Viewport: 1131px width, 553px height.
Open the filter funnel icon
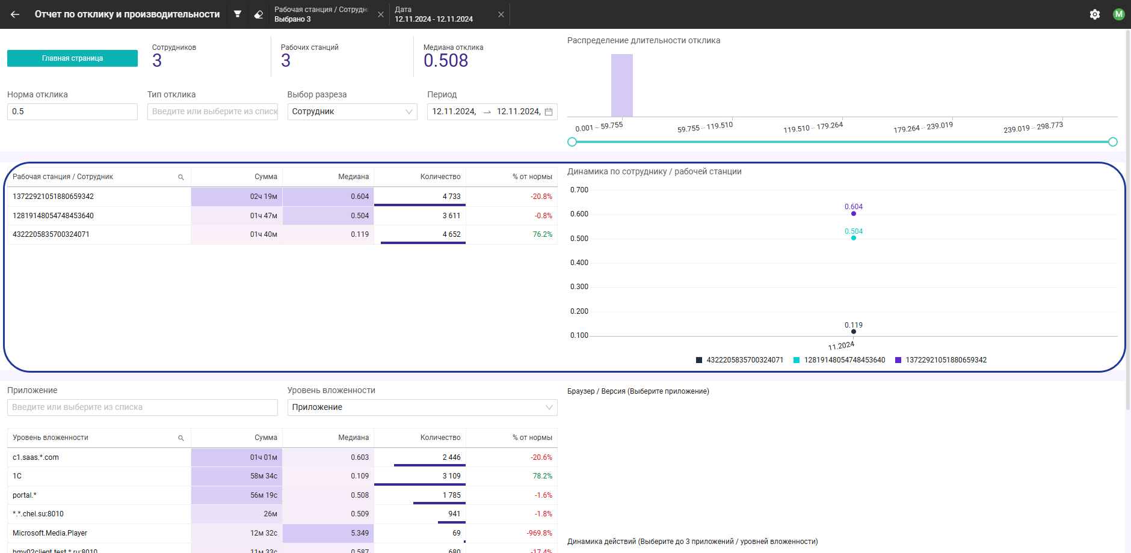pyautogui.click(x=238, y=14)
